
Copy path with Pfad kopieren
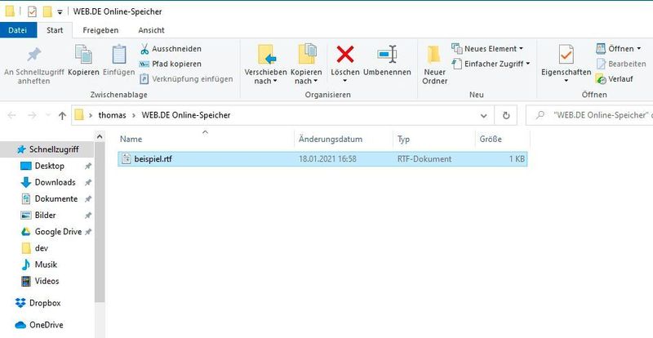point(171,64)
